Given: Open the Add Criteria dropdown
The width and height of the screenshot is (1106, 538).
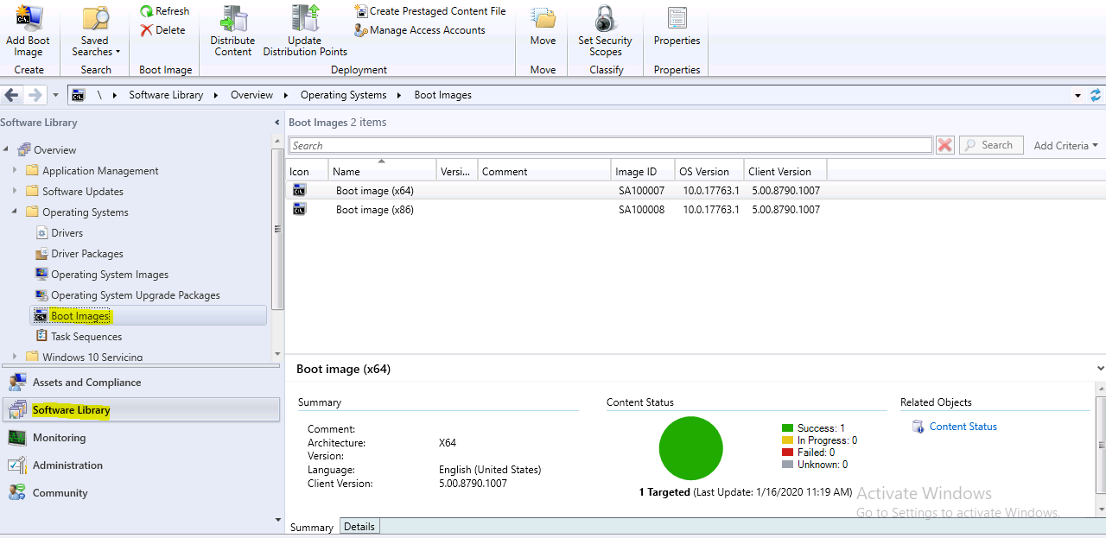Looking at the screenshot, I should pos(1065,146).
